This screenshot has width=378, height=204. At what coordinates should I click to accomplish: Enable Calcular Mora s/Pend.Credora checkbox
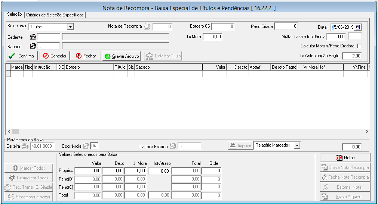(359, 46)
